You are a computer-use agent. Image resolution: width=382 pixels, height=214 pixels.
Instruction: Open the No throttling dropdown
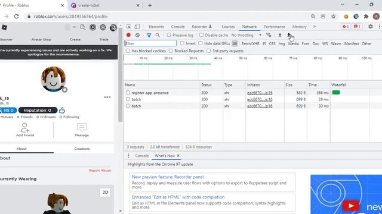point(247,35)
